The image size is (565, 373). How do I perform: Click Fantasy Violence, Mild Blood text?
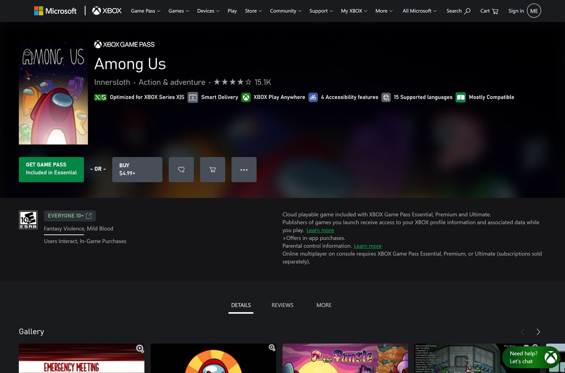point(79,228)
